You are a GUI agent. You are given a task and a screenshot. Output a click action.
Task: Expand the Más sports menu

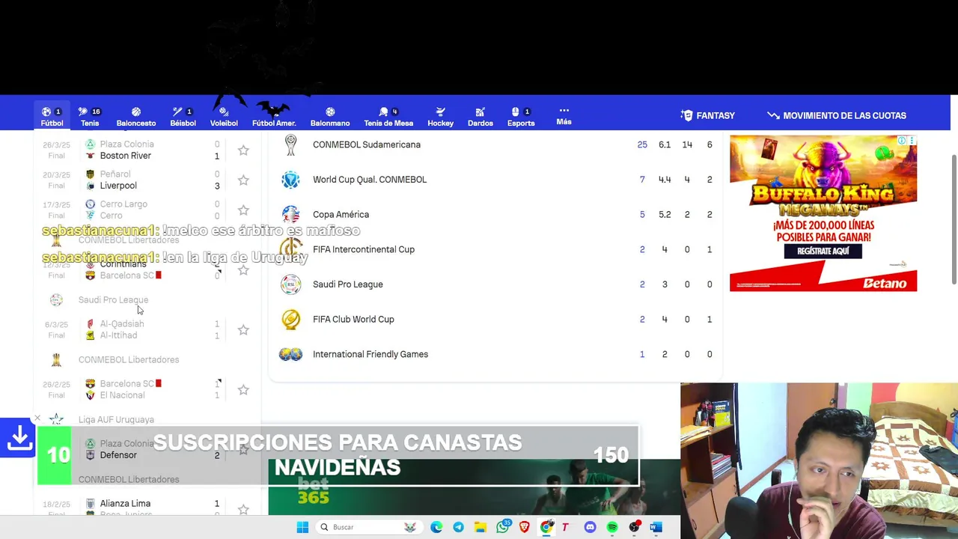(564, 115)
